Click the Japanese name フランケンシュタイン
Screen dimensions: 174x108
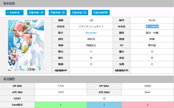[x=91, y=27]
